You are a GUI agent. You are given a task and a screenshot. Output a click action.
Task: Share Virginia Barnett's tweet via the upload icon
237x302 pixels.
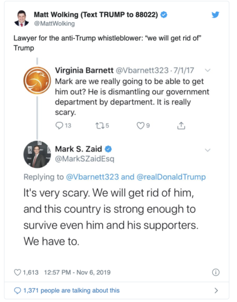click(x=181, y=126)
